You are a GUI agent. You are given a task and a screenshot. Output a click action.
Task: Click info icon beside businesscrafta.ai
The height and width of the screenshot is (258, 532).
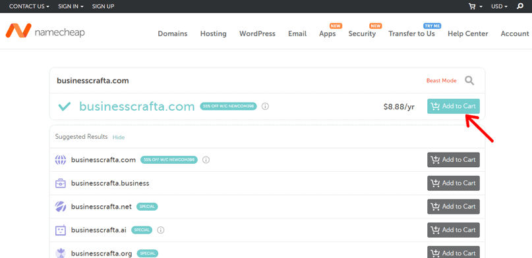(x=161, y=230)
